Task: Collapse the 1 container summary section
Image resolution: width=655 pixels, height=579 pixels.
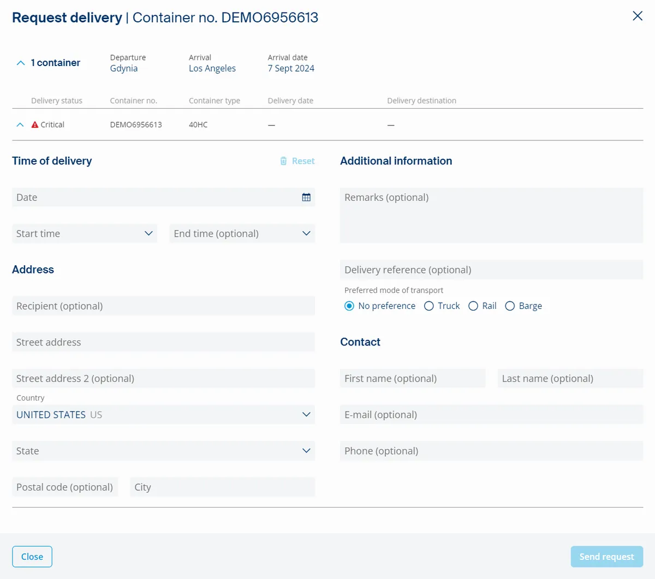Action: tap(20, 63)
